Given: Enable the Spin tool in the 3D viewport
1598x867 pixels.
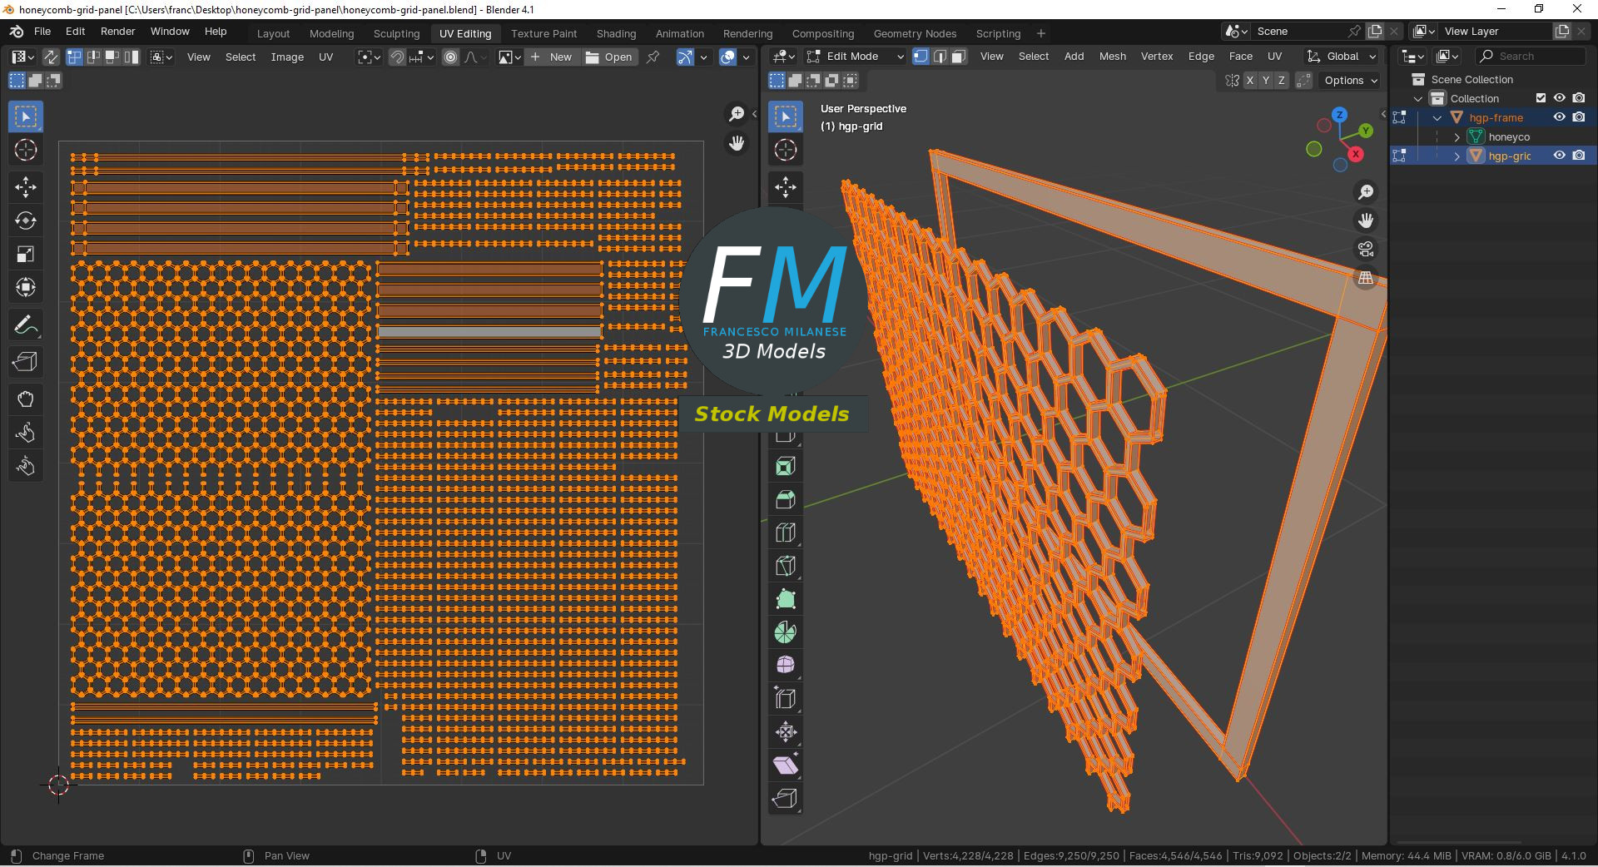Looking at the screenshot, I should [785, 632].
